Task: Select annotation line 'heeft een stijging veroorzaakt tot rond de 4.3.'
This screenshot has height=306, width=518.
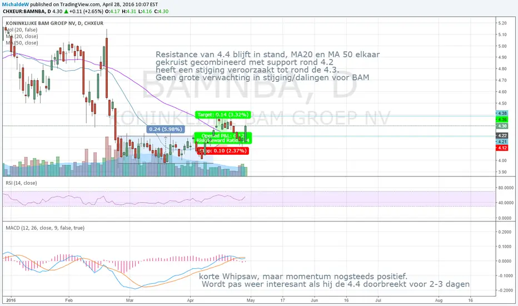Action: tap(247, 70)
